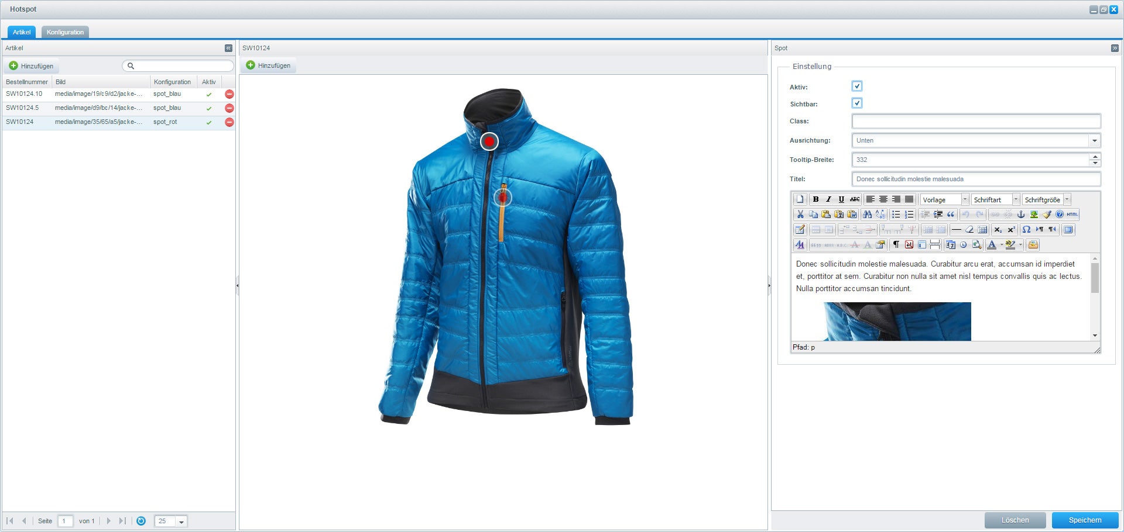Insert a new table
The image size is (1124, 532).
point(800,230)
